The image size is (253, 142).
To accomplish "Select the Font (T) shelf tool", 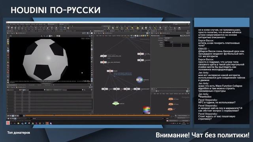I will pos(52,28).
